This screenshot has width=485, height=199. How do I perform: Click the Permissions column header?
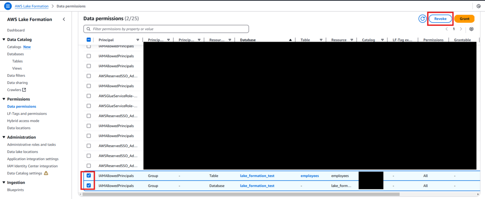[x=433, y=40]
